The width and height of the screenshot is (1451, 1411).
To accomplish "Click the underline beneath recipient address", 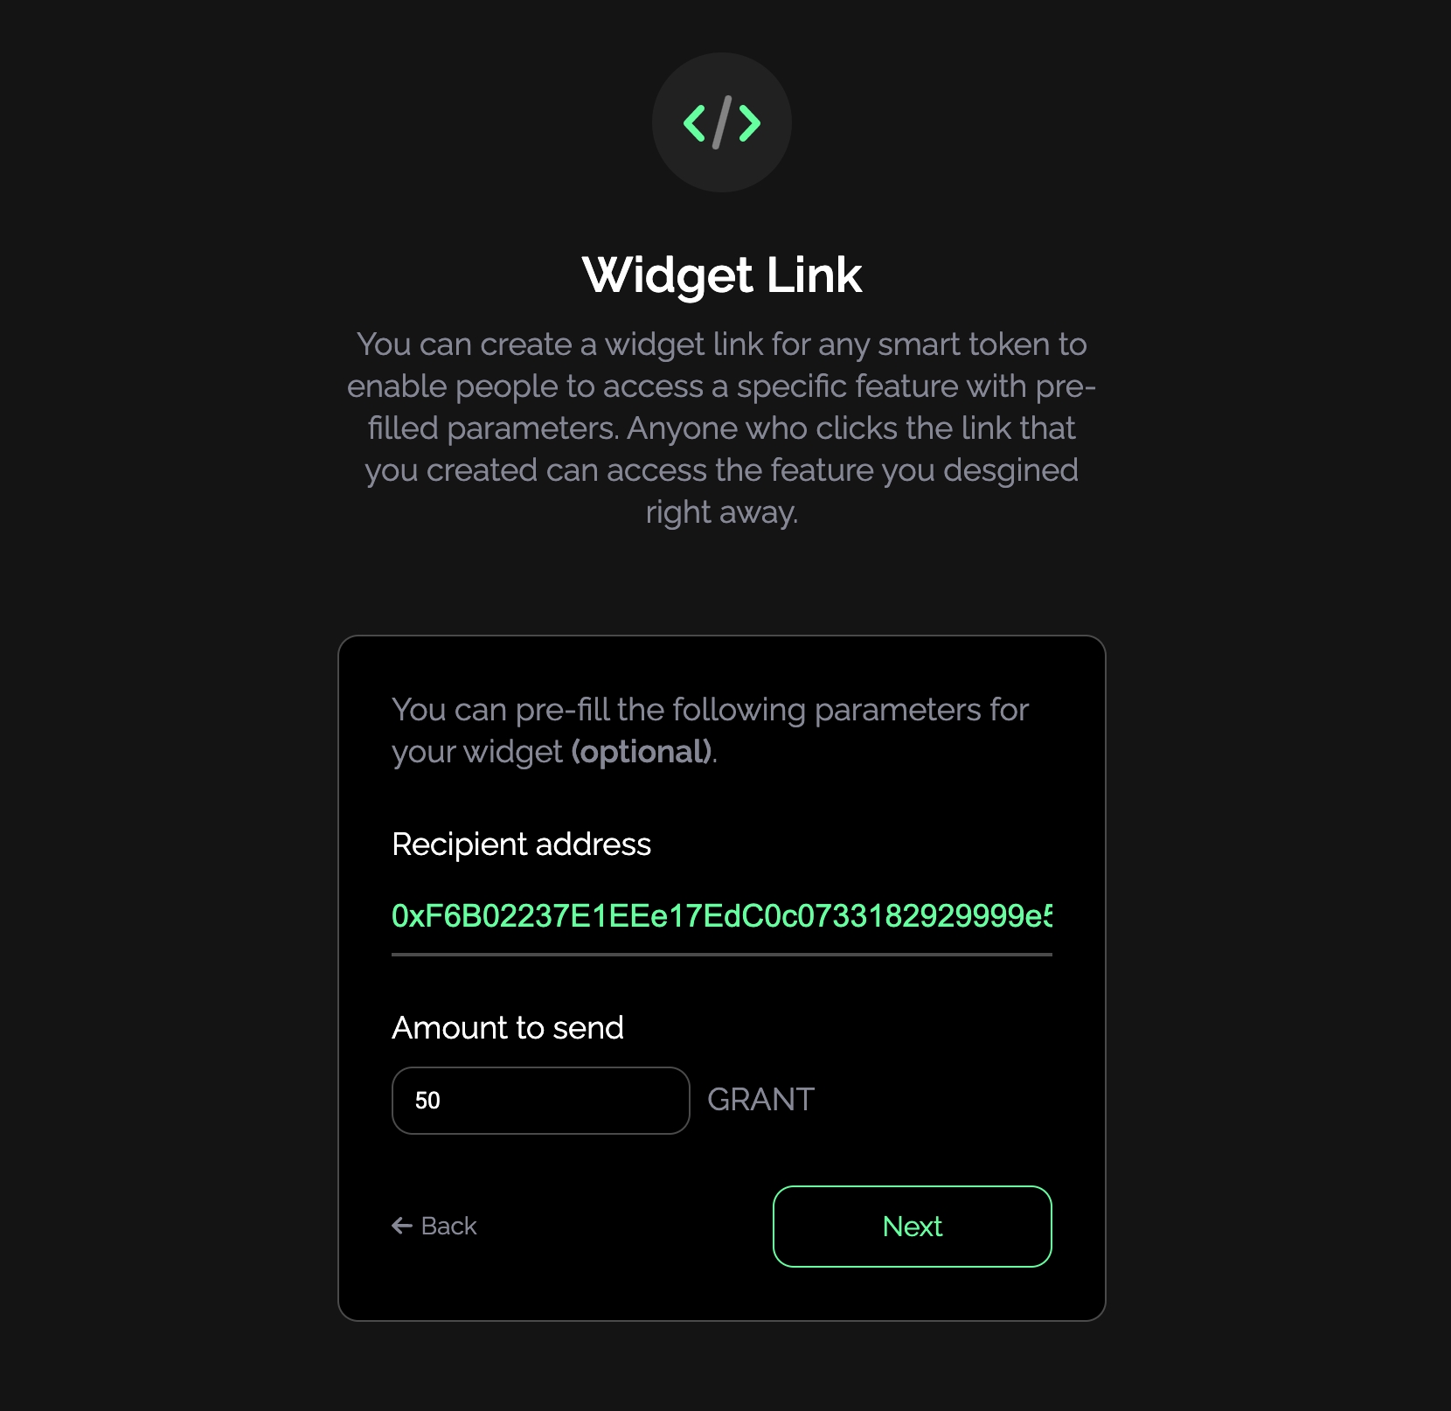I will pyautogui.click(x=722, y=955).
